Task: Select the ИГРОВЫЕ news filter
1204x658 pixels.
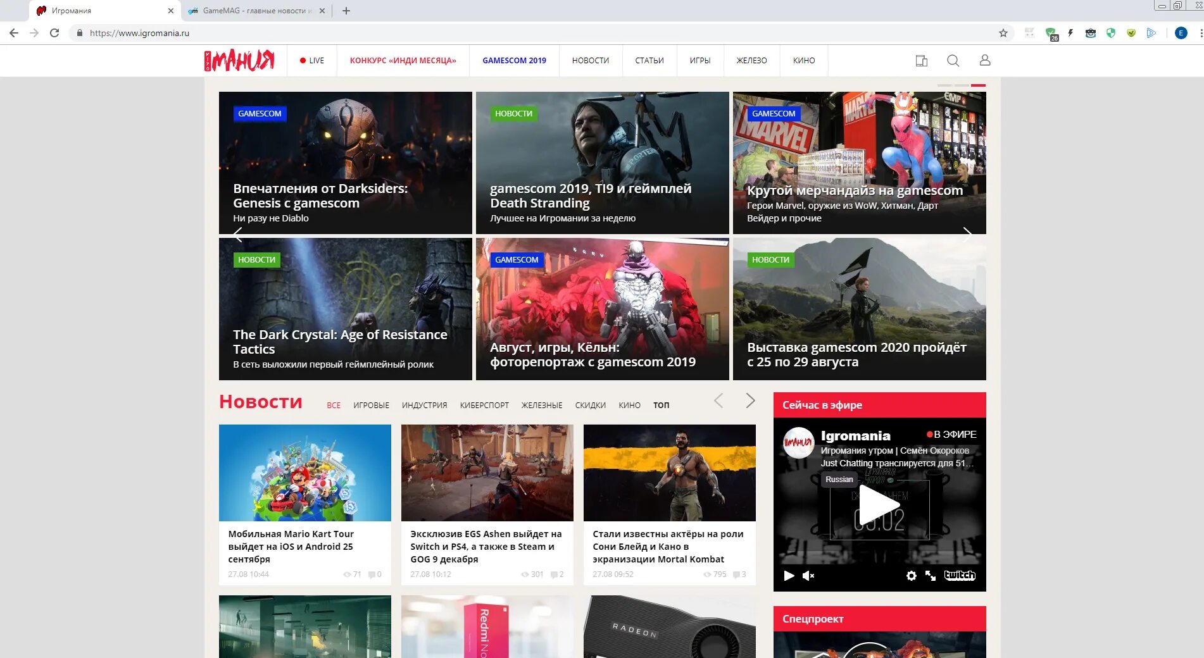Action: click(371, 405)
